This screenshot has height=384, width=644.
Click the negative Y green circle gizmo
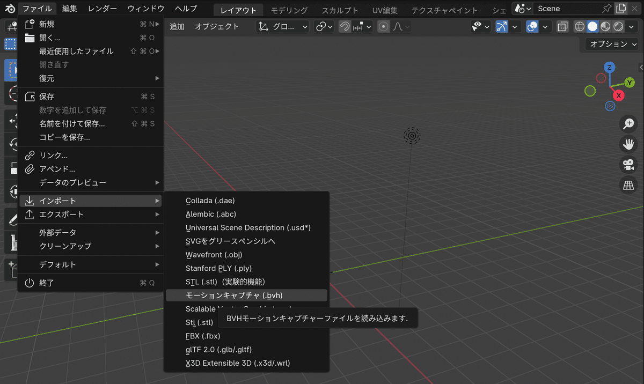[590, 91]
